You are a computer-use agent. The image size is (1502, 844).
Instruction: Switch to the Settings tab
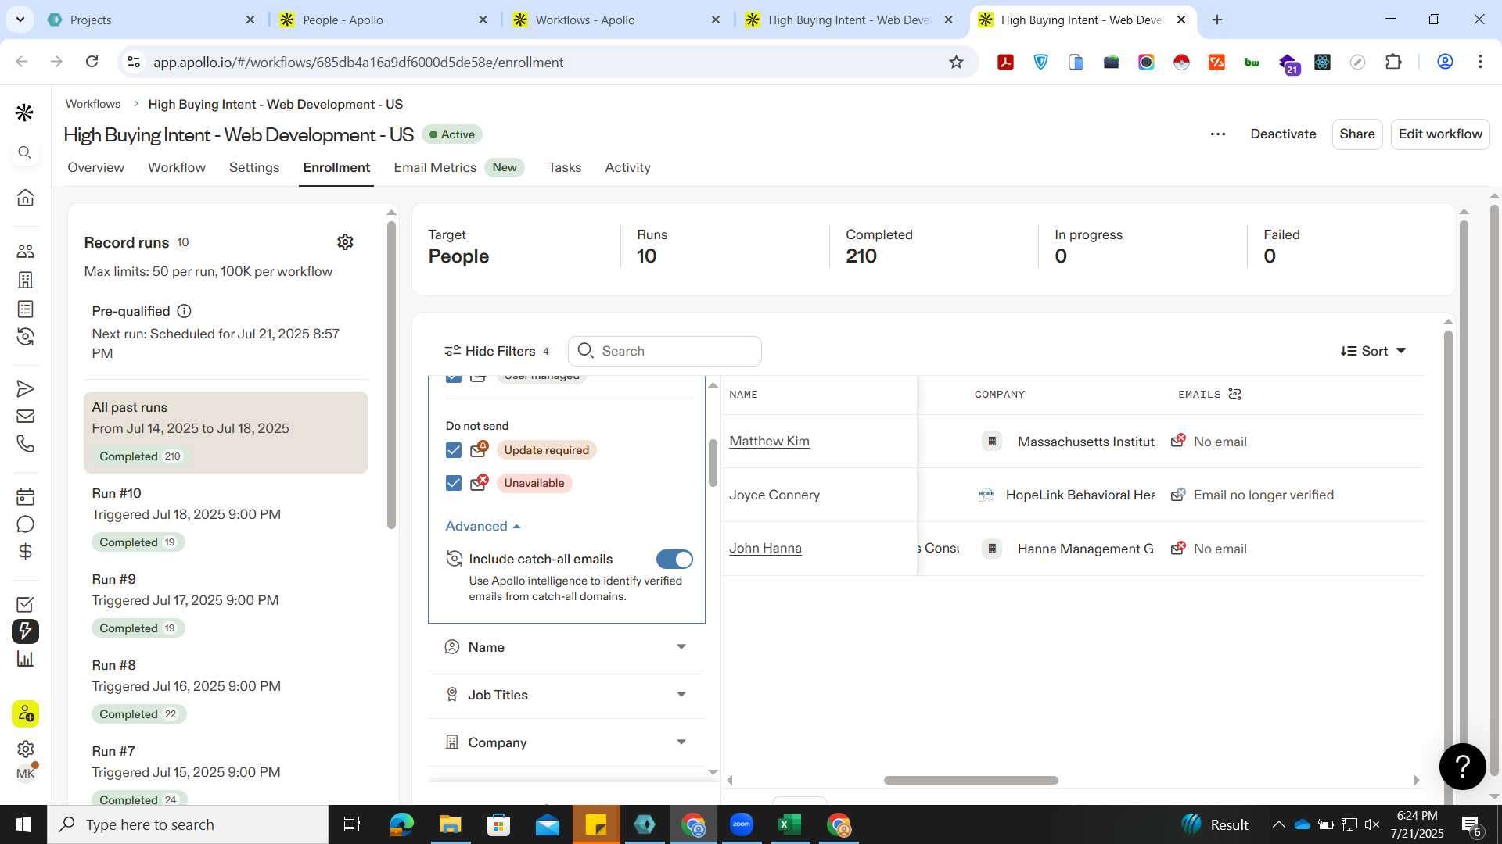[x=254, y=167]
